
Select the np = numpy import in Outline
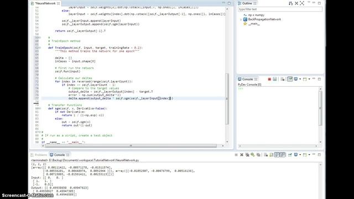254,15
